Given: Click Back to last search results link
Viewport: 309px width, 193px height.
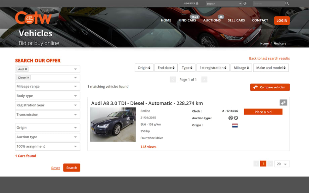Looking at the screenshot, I should 269,58.
